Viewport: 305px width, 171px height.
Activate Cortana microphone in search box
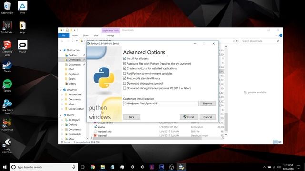(x=74, y=167)
